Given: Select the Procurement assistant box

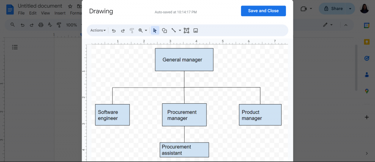Looking at the screenshot, I should point(185,150).
